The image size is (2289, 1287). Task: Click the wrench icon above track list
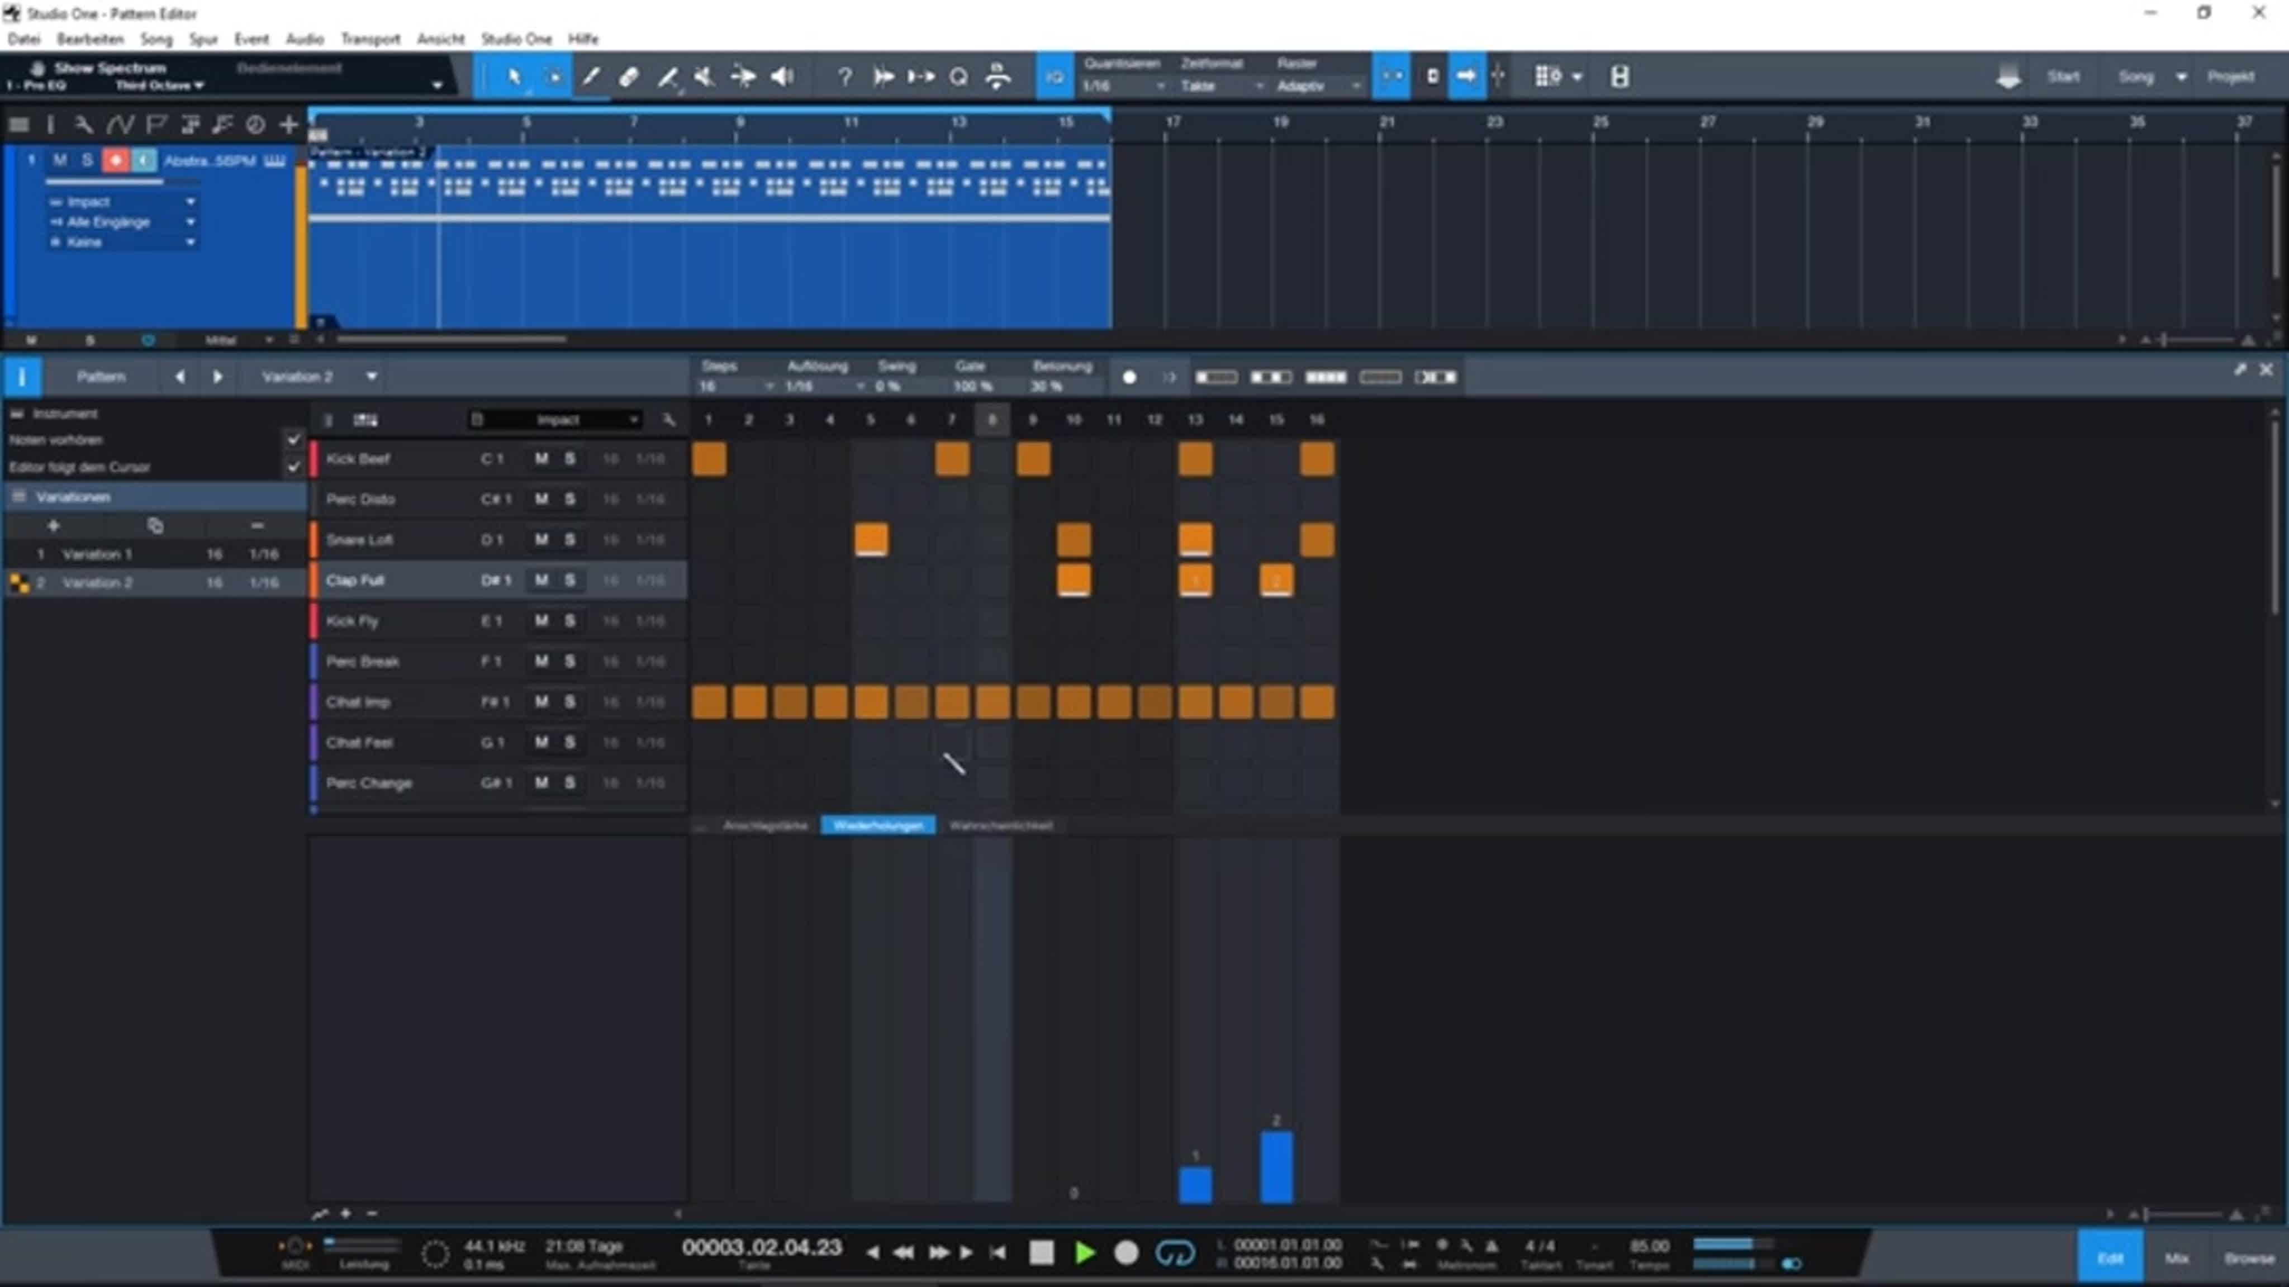coord(83,125)
